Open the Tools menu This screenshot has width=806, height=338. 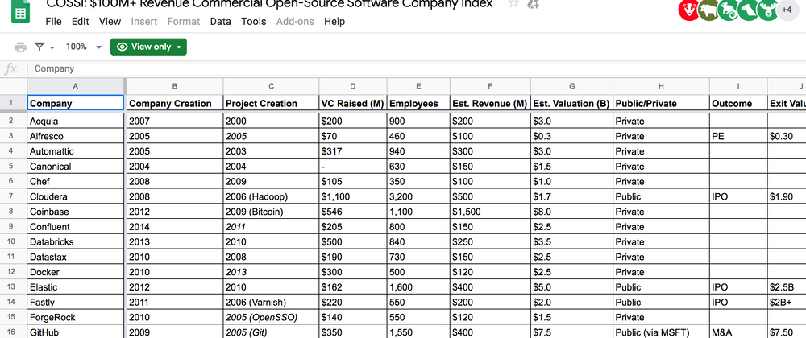[254, 22]
